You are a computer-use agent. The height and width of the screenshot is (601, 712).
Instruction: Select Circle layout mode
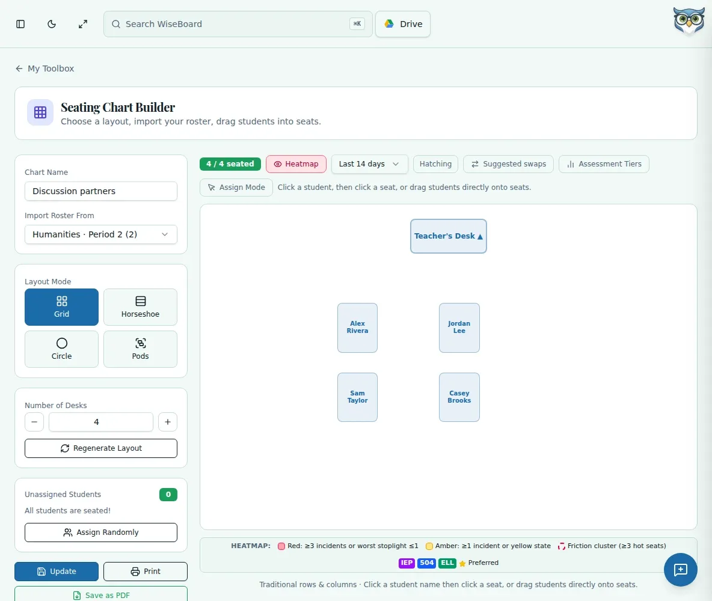61,349
